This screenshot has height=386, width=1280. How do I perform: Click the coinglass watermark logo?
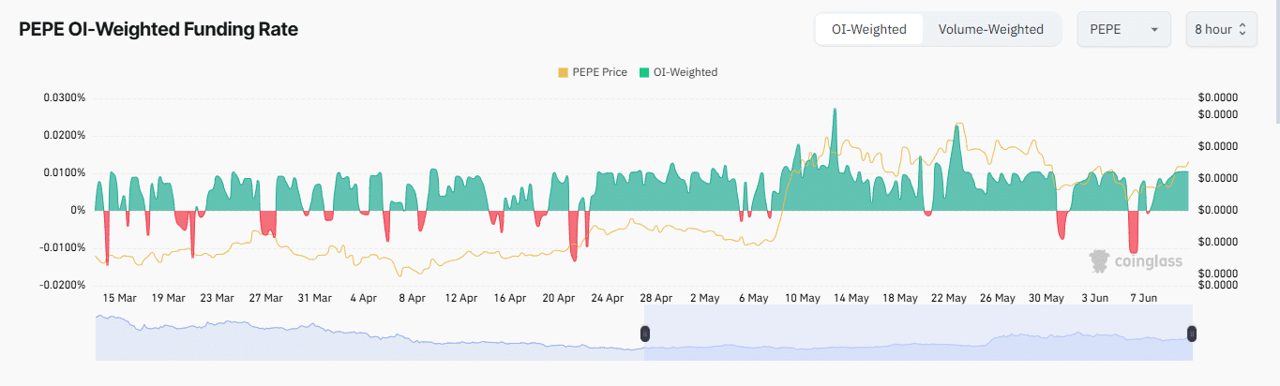click(x=1136, y=260)
